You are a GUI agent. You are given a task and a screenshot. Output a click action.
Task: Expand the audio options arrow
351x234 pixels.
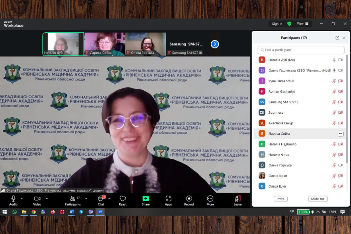tap(22, 199)
